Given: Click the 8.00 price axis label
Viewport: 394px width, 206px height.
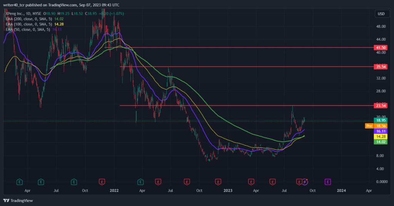Looking at the screenshot, I should [380, 156].
